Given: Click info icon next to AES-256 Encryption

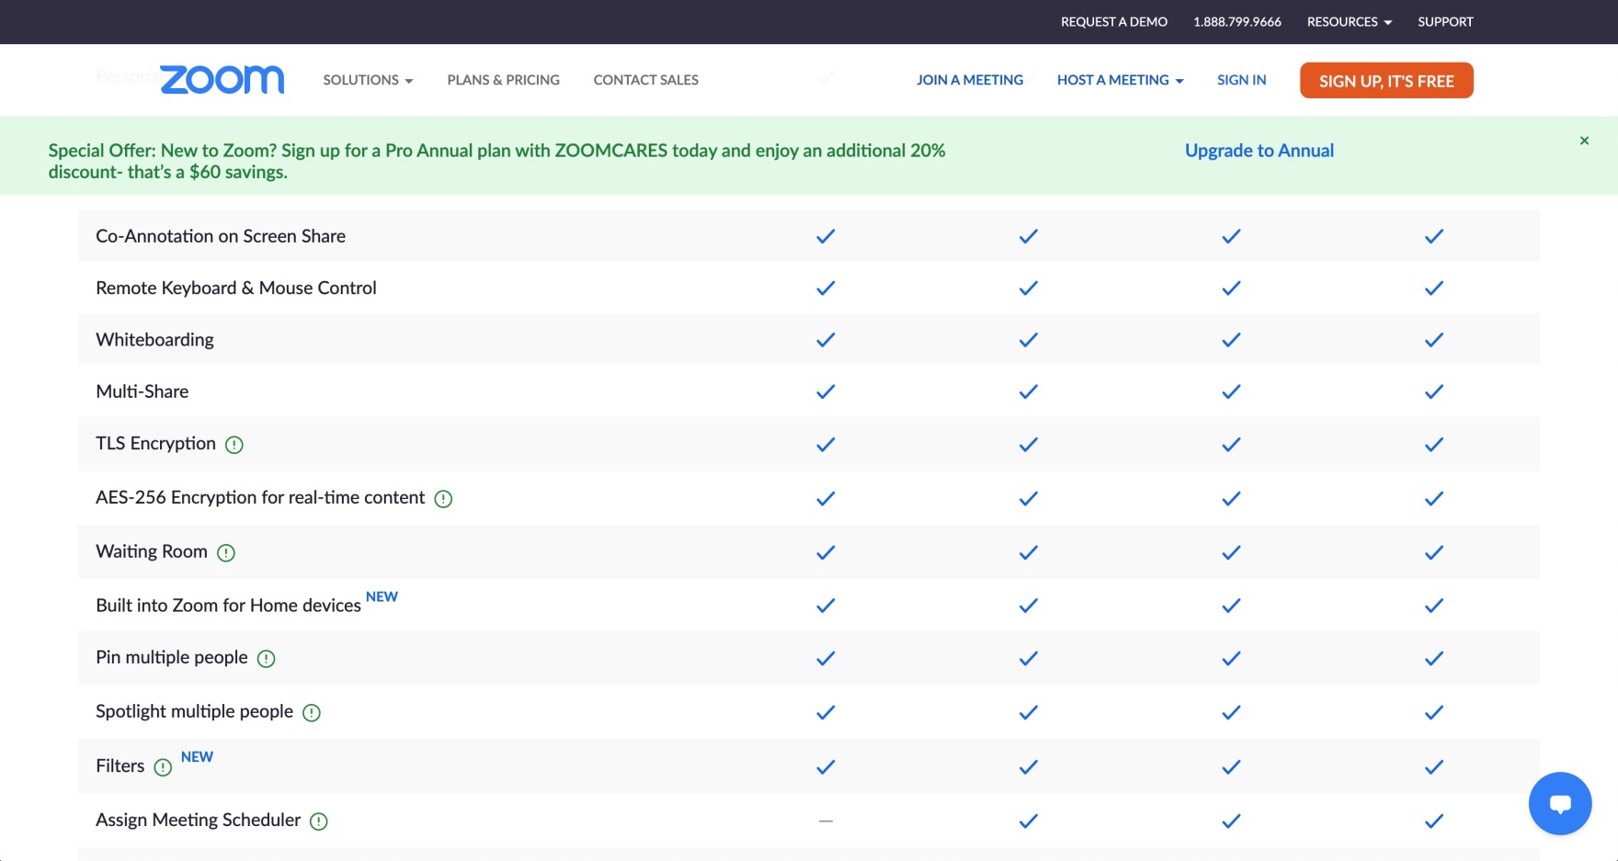Looking at the screenshot, I should pyautogui.click(x=443, y=499).
